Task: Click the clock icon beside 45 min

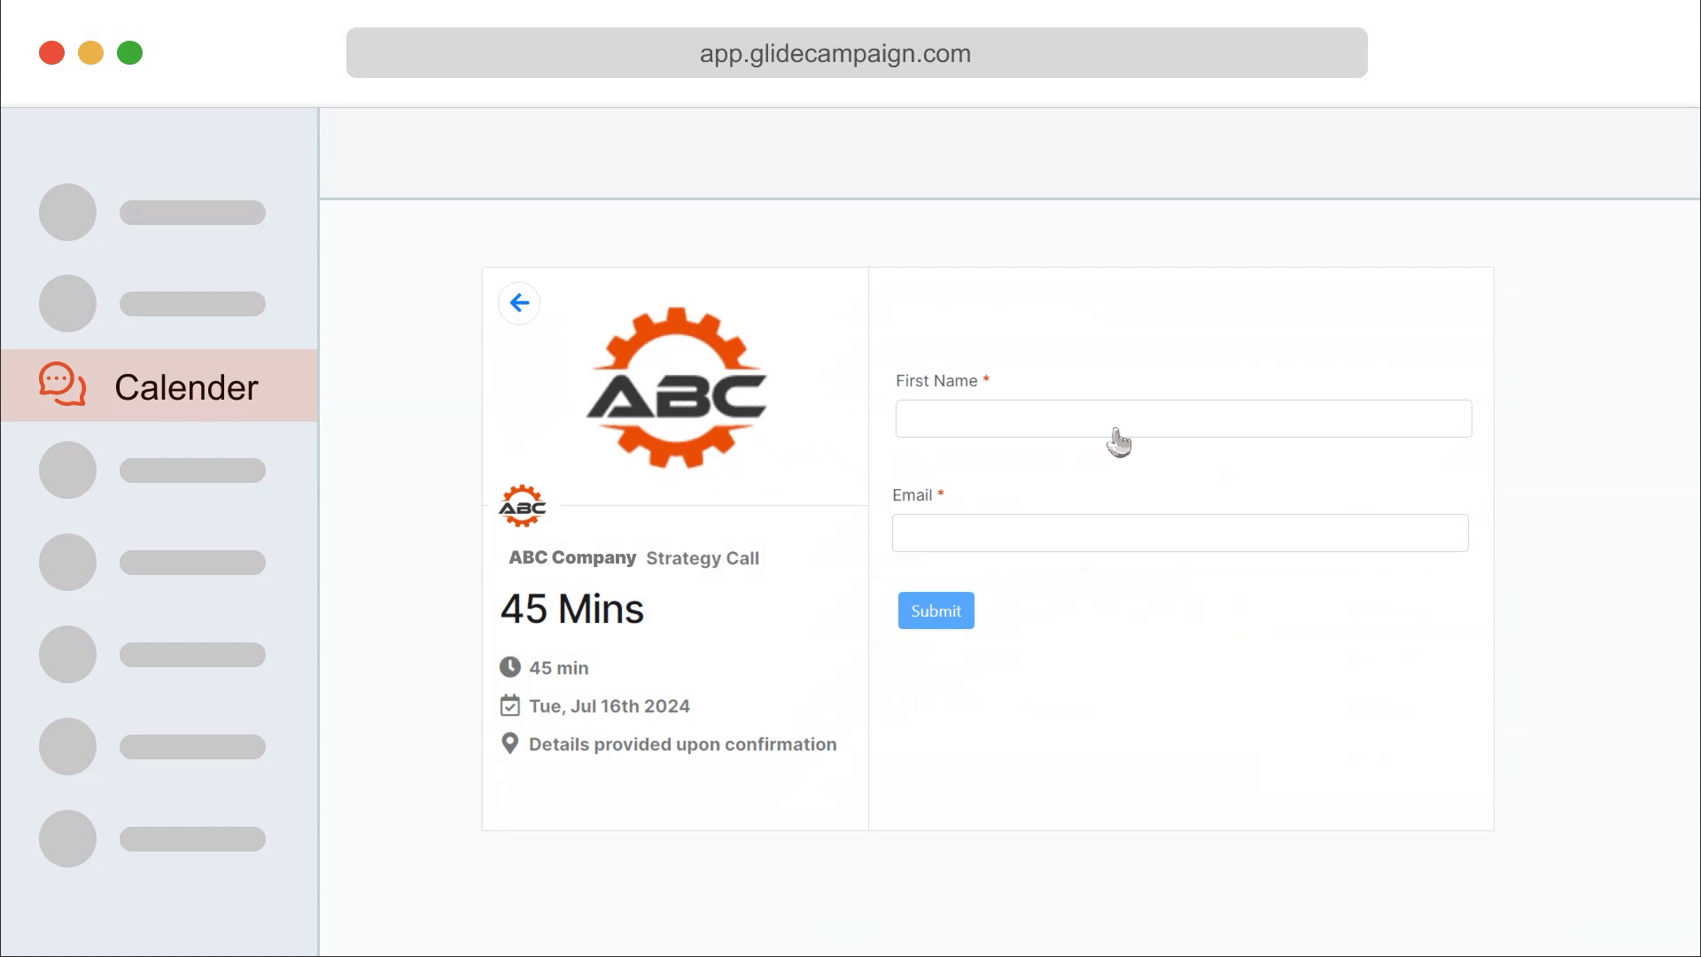Action: (x=509, y=667)
